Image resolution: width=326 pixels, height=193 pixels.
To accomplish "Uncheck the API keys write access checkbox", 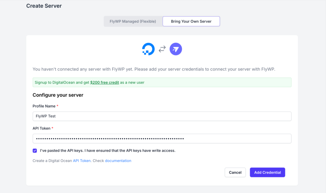I will point(35,150).
